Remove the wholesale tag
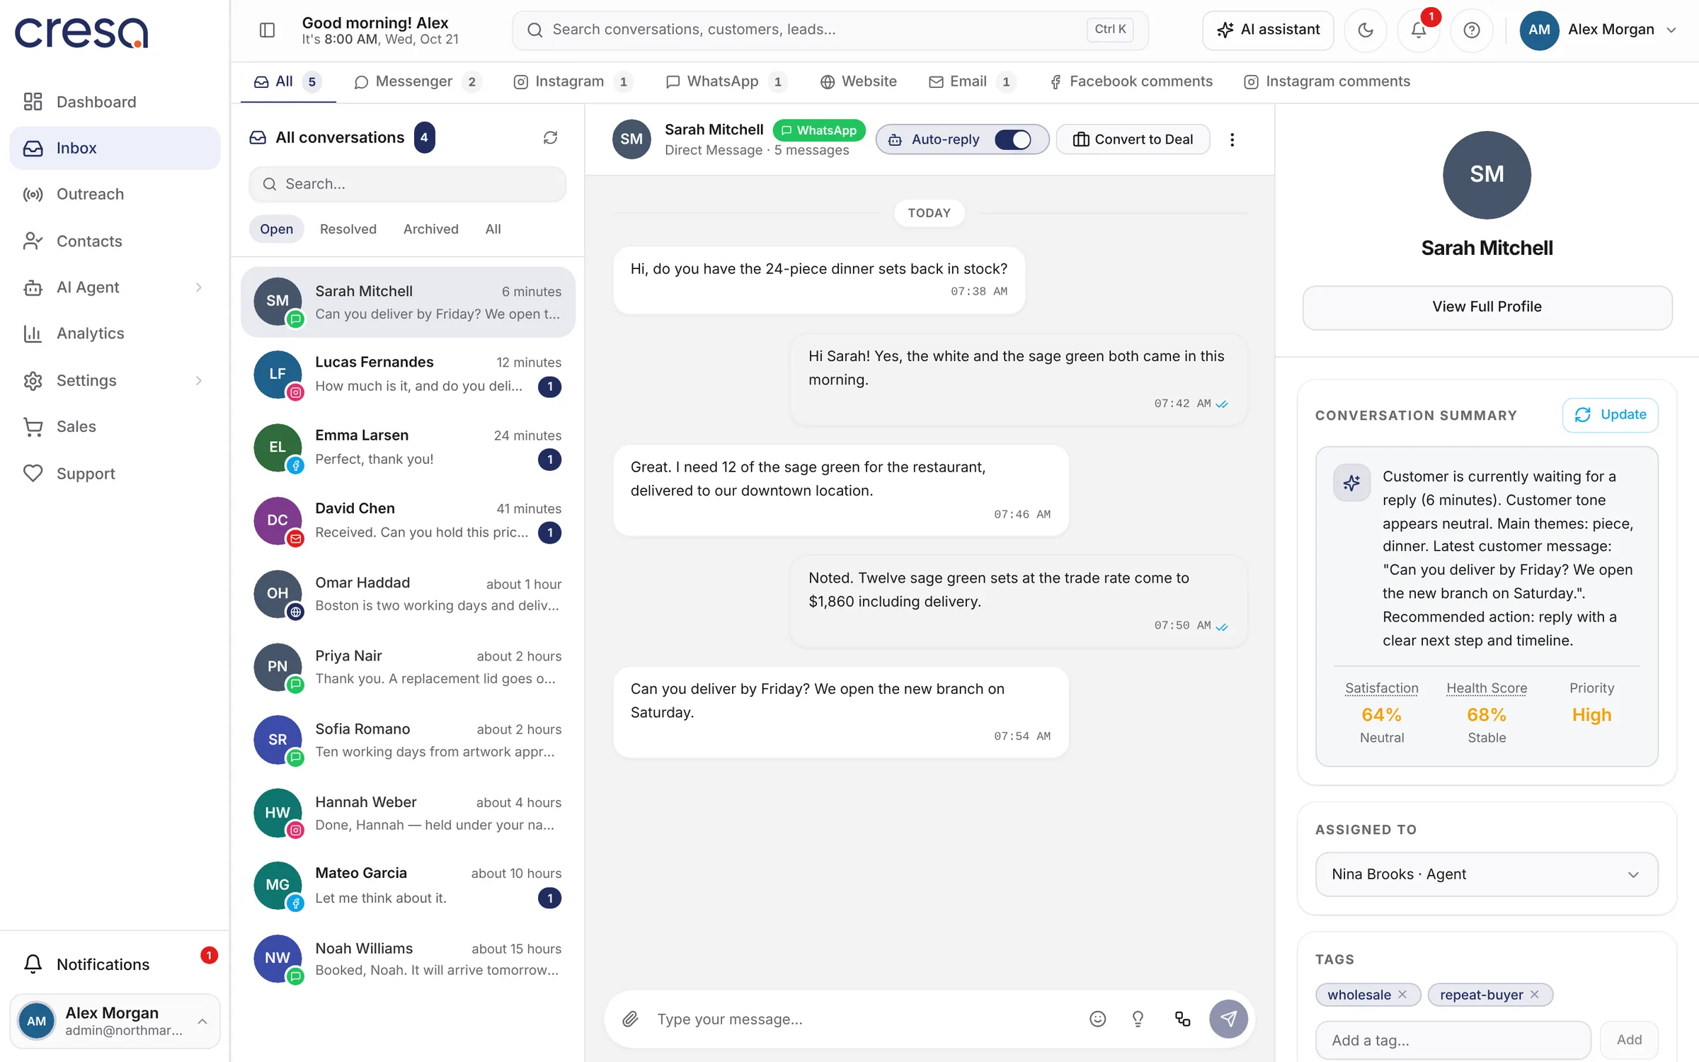This screenshot has height=1062, width=1699. tap(1402, 995)
